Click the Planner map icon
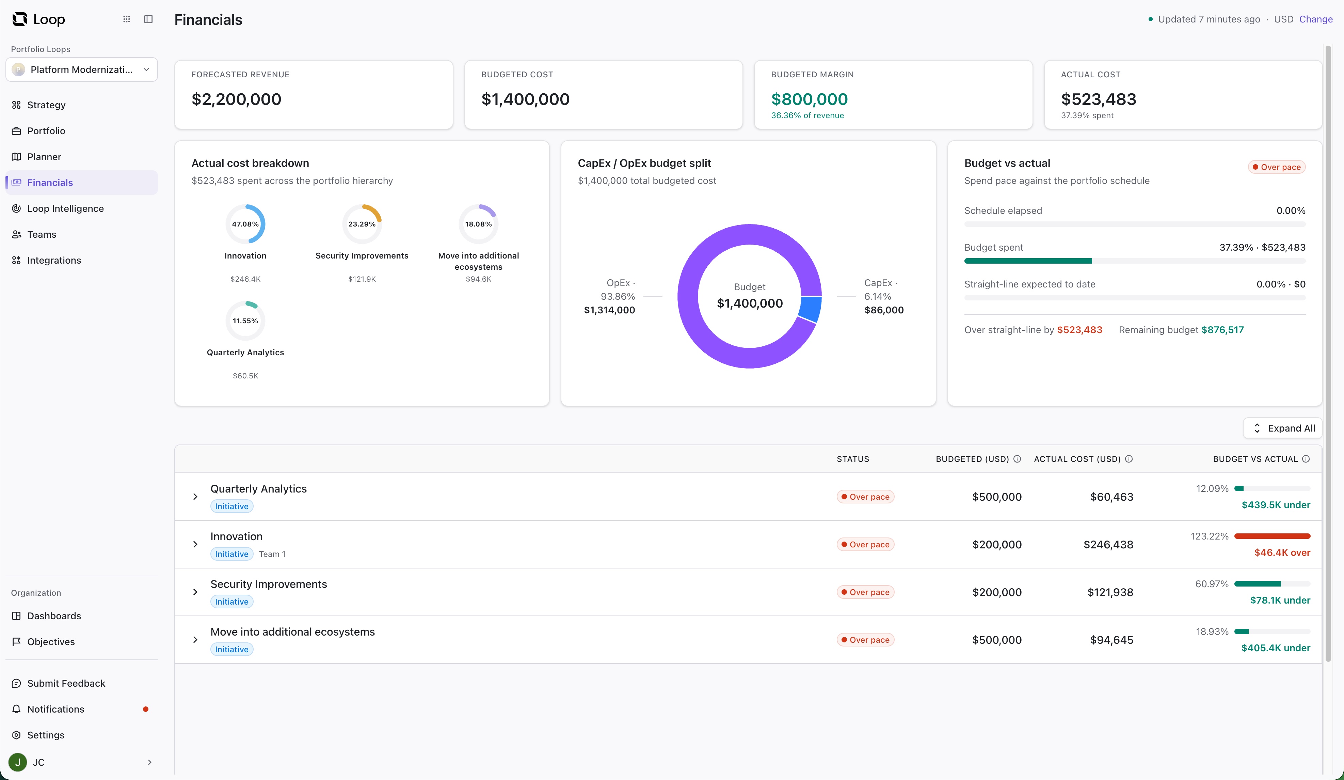This screenshot has height=780, width=1344. [x=17, y=157]
